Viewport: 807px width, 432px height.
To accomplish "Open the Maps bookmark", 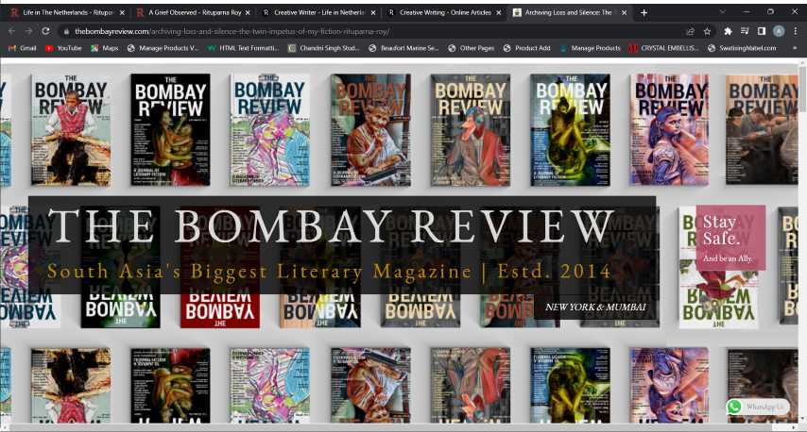I will [105, 48].
